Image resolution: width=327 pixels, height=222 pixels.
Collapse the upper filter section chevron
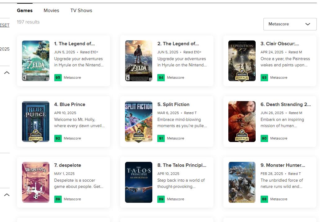click(x=7, y=73)
